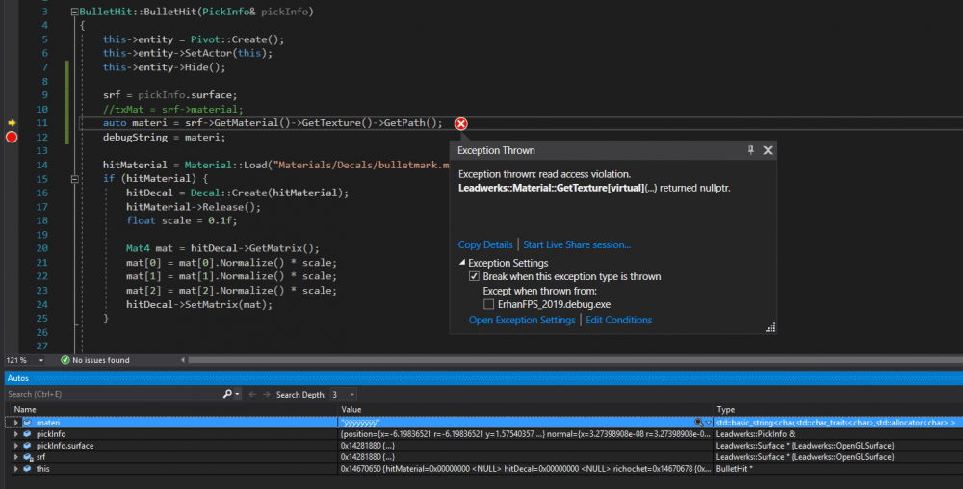The height and width of the screenshot is (489, 963).
Task: Click the green No issues found checkmark
Action: tap(65, 360)
